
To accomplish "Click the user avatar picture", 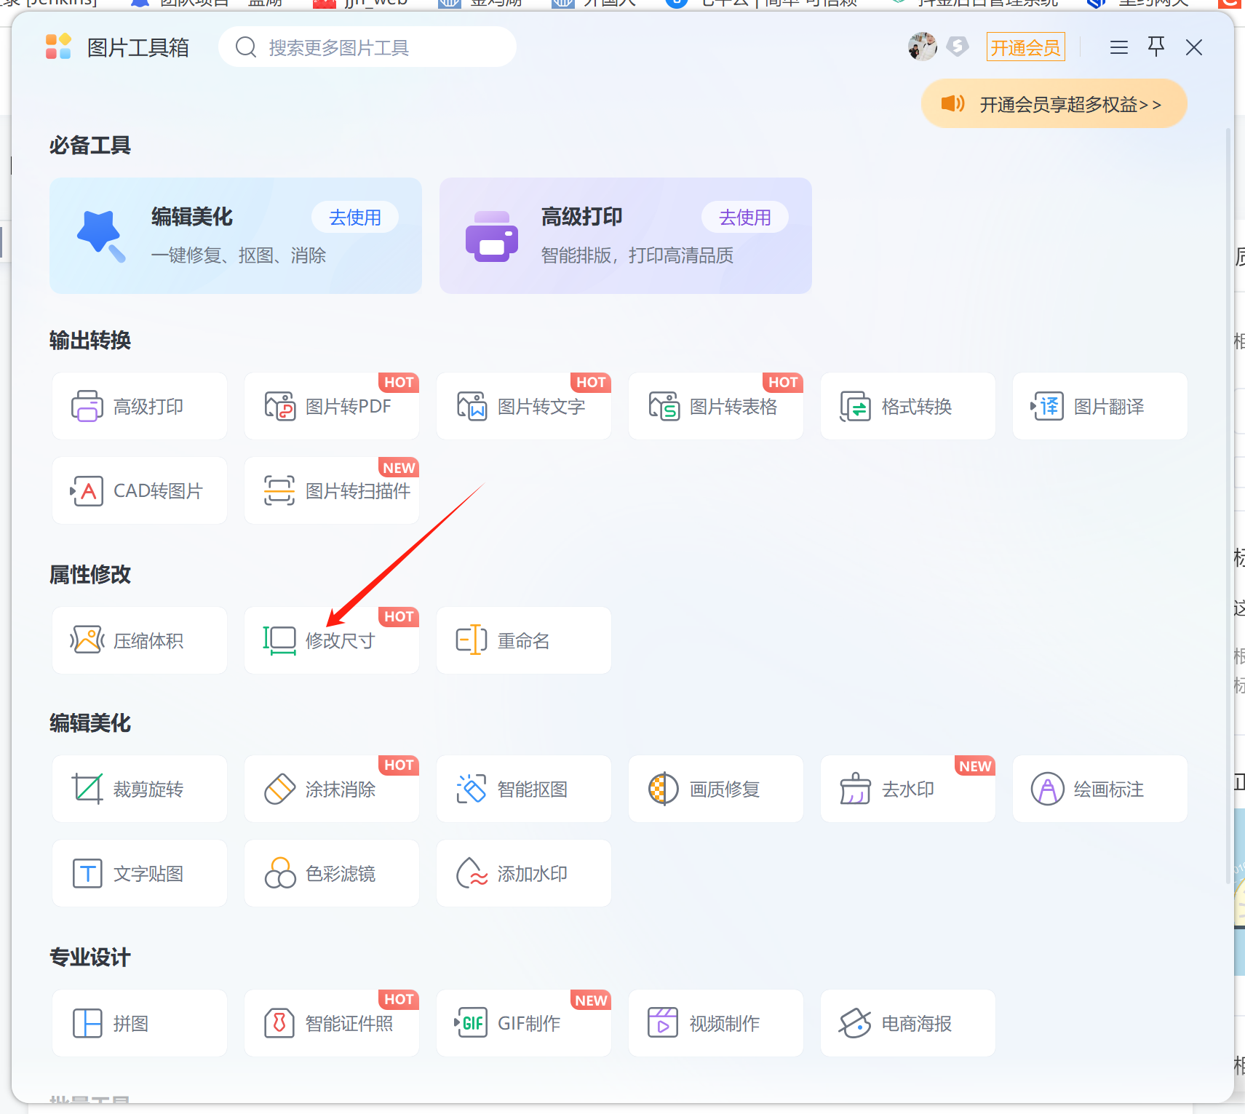I will point(922,47).
